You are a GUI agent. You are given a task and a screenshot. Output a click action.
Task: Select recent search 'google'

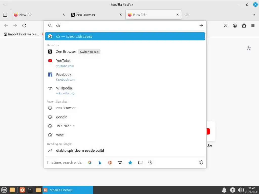coord(125,117)
